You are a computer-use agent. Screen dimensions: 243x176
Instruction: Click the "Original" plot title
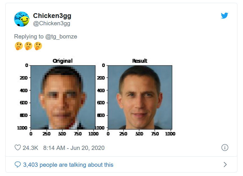(63, 61)
